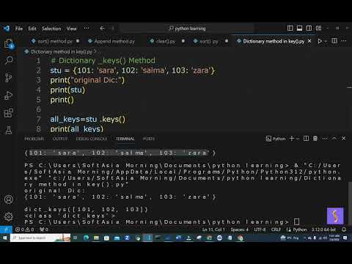Click the remote window status button
352x264 pixels.
tap(6, 230)
